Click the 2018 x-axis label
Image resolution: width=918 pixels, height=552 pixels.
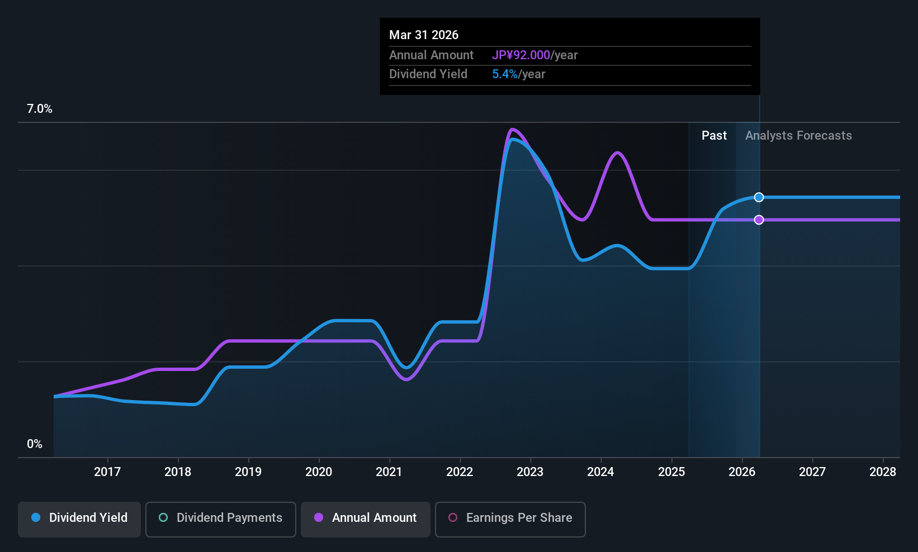point(178,472)
